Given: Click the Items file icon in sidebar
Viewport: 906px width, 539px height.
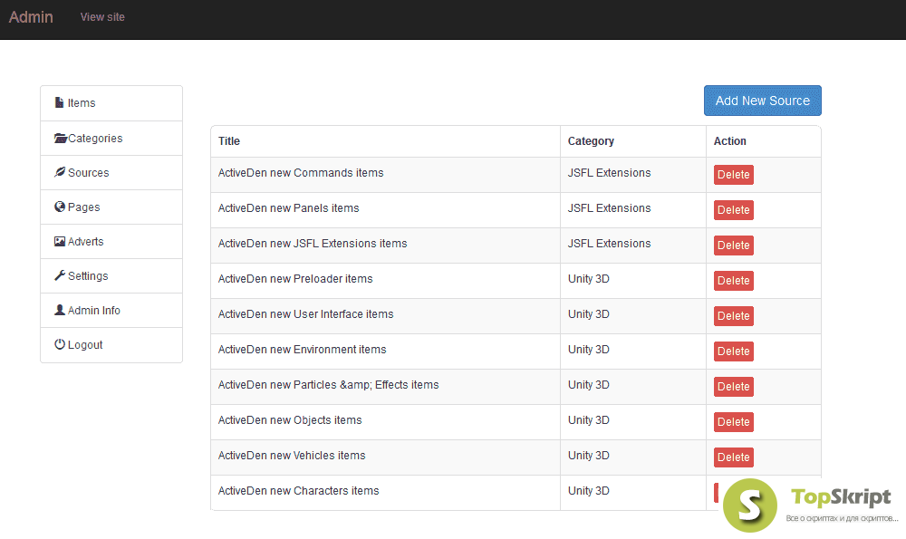Looking at the screenshot, I should (59, 103).
